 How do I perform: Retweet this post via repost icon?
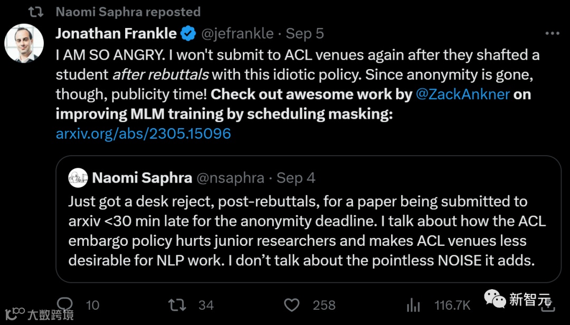[x=177, y=305]
